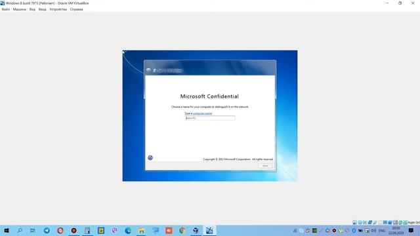
Task: Open the Ввод menu
Action: (42, 9)
